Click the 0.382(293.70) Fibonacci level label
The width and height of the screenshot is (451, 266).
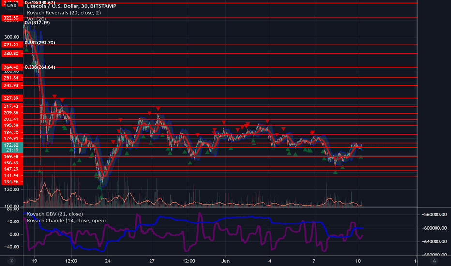tap(40, 43)
